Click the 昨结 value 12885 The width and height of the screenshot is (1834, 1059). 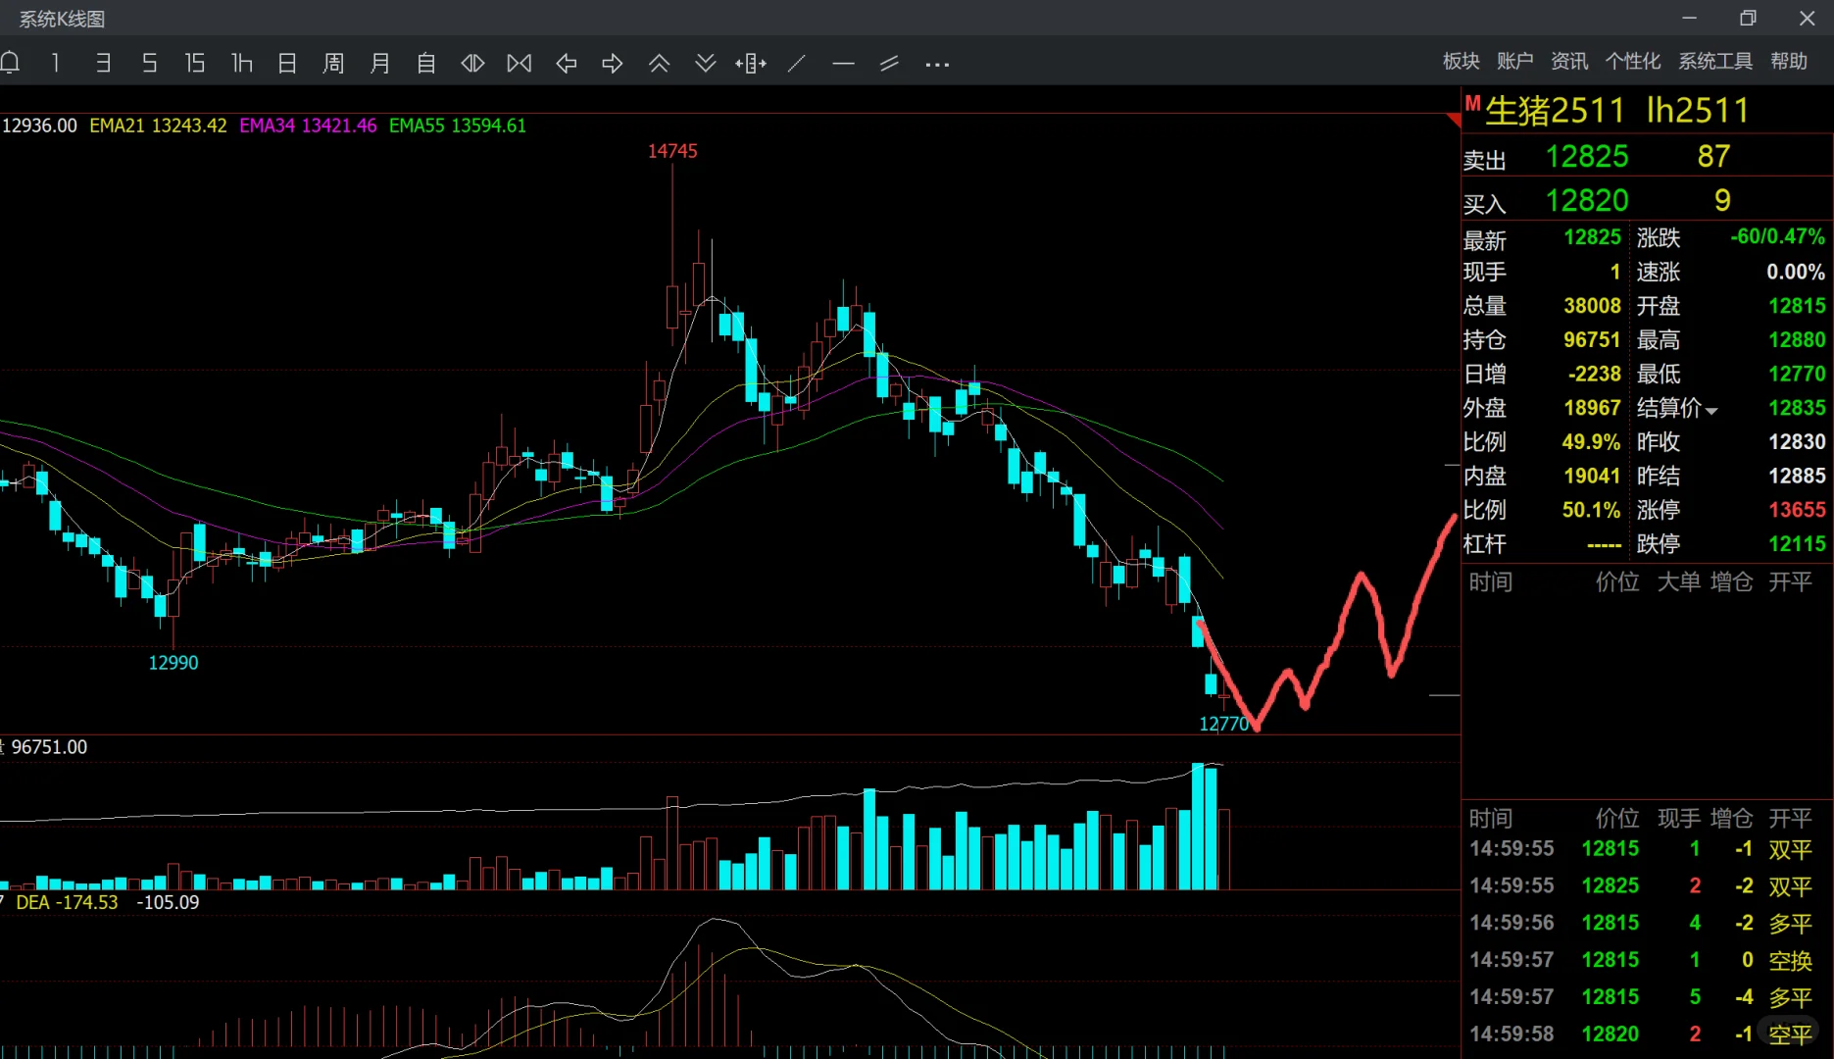point(1797,477)
